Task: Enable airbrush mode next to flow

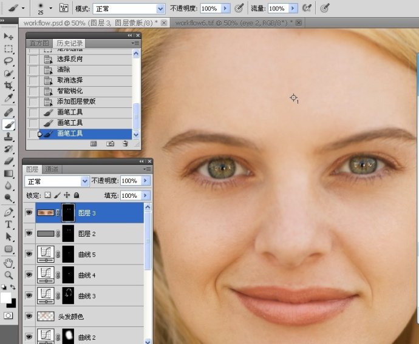Action: tap(307, 8)
